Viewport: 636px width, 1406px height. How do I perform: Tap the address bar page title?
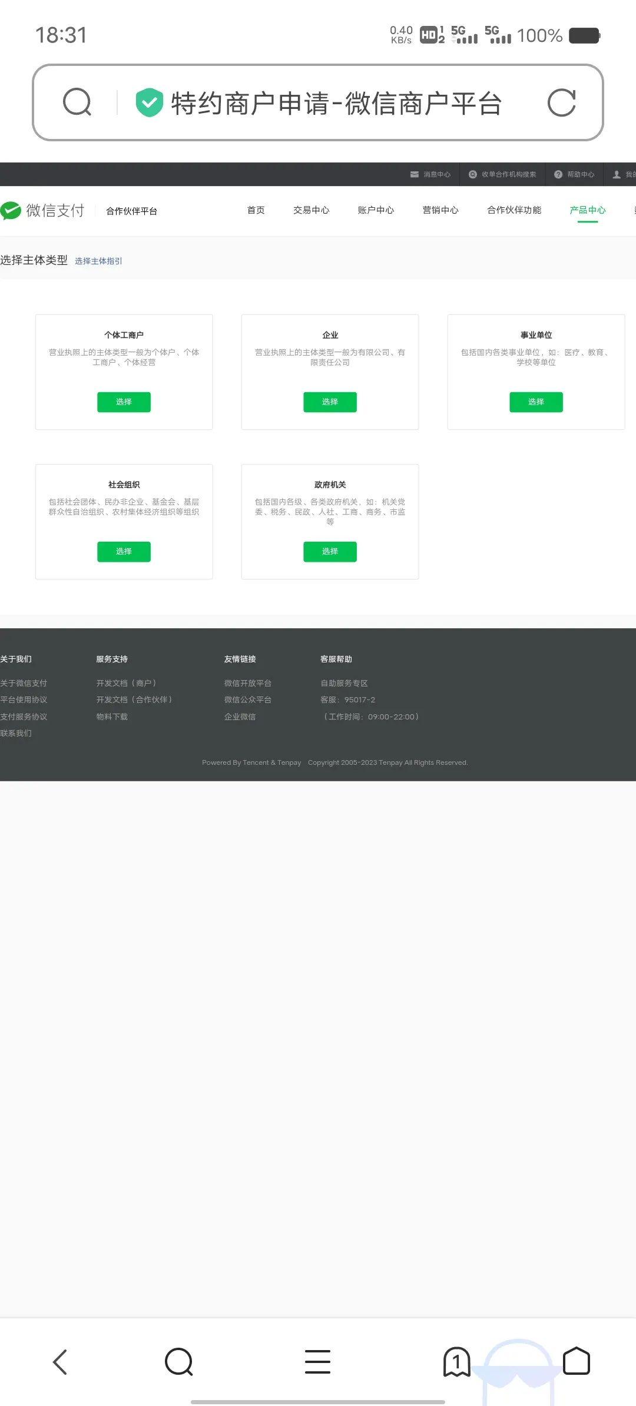click(x=336, y=103)
